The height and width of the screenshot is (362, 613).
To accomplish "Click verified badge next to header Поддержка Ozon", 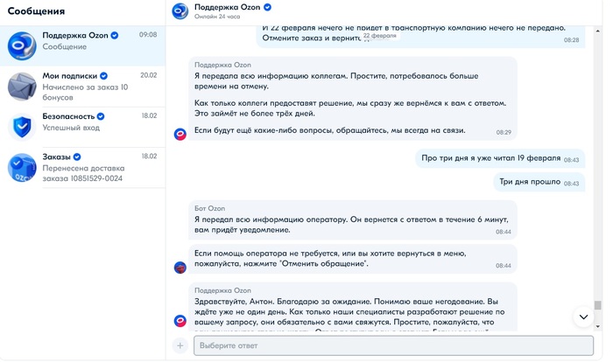I will click(x=267, y=7).
